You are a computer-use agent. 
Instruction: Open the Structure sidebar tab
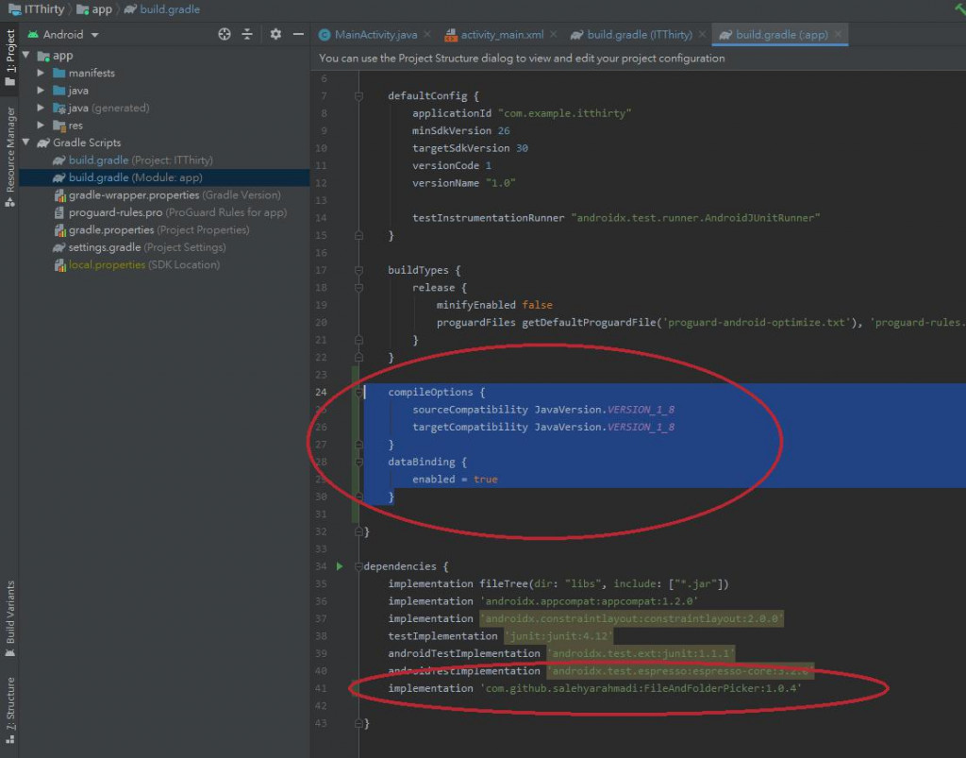coord(9,711)
